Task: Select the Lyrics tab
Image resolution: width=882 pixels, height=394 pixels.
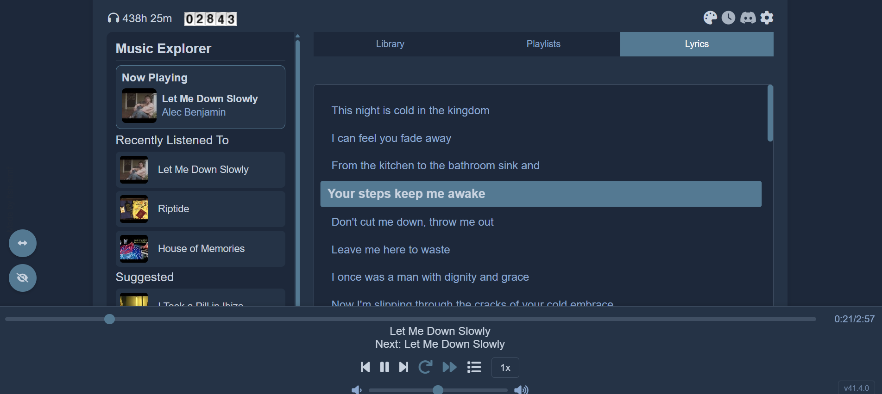Action: click(697, 44)
